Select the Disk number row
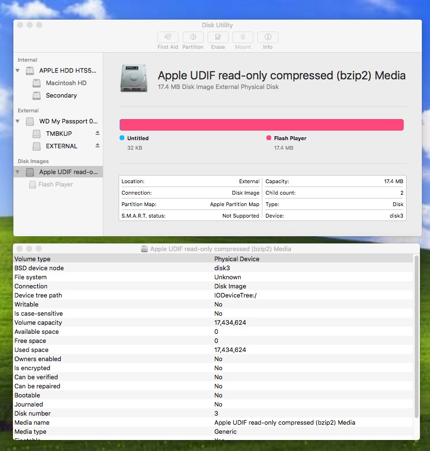The width and height of the screenshot is (430, 451). 213,414
